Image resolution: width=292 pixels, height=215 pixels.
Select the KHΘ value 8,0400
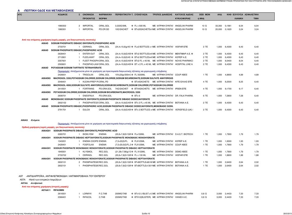point(228,61)
